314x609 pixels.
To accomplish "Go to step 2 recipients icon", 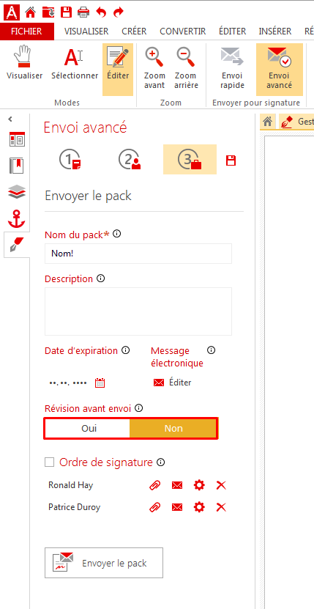I will 130,160.
